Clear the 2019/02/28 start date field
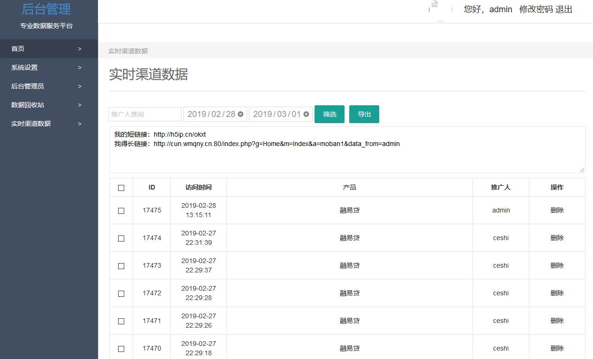Screen dimensions: 593x359 click(x=240, y=114)
